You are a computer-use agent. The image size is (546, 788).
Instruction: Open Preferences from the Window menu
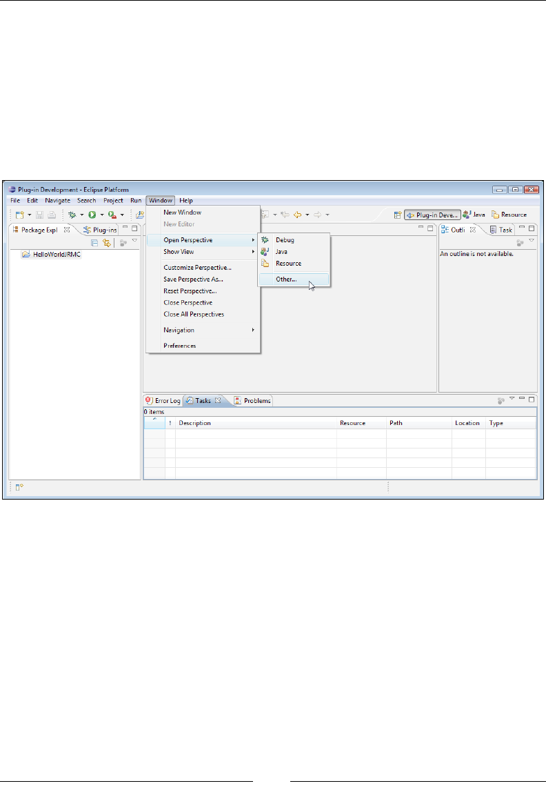203,346
